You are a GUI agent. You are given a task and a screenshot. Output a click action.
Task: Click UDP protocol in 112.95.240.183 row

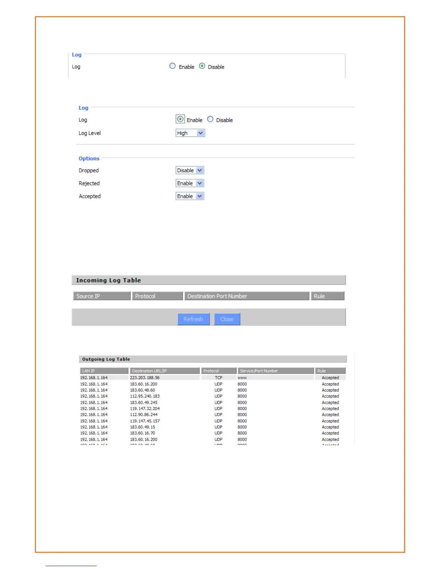(219, 396)
